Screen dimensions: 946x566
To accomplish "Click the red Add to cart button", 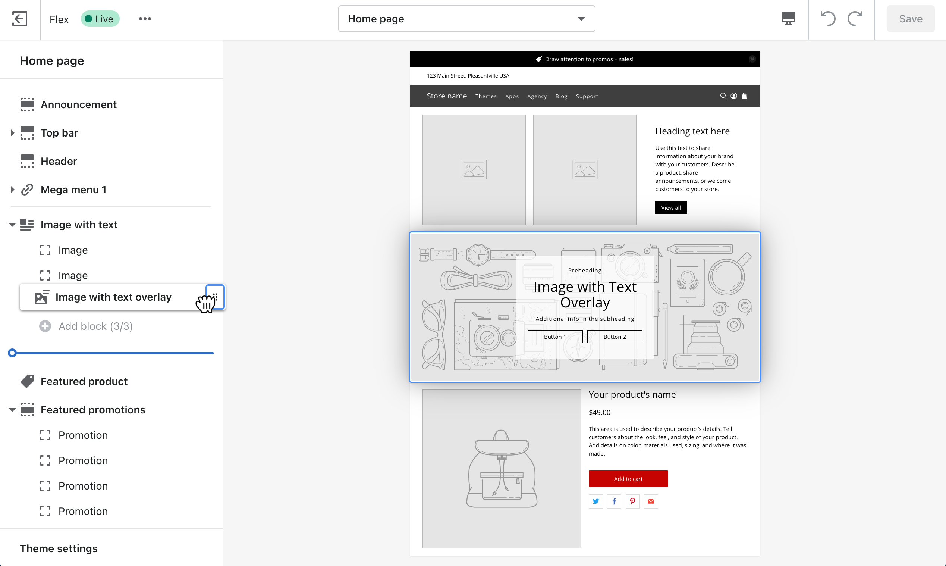I will click(x=628, y=479).
